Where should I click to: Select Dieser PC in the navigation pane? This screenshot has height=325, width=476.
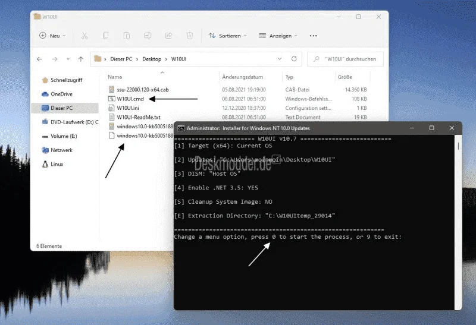point(65,108)
